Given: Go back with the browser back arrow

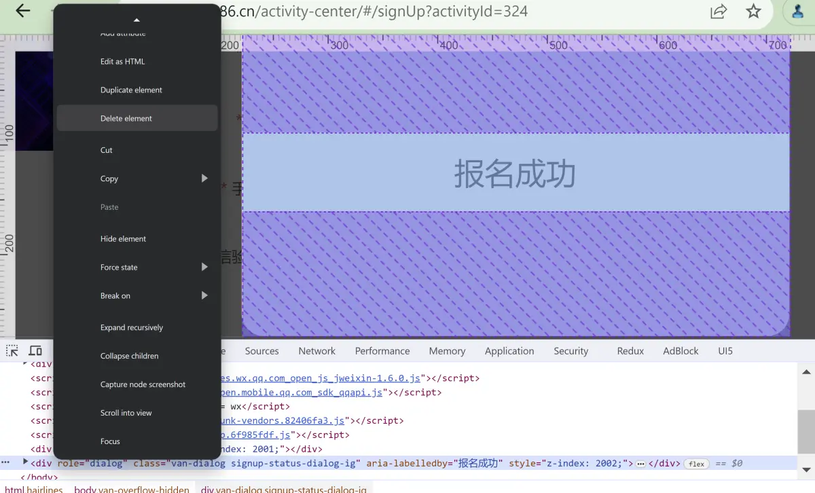Looking at the screenshot, I should click(x=23, y=11).
